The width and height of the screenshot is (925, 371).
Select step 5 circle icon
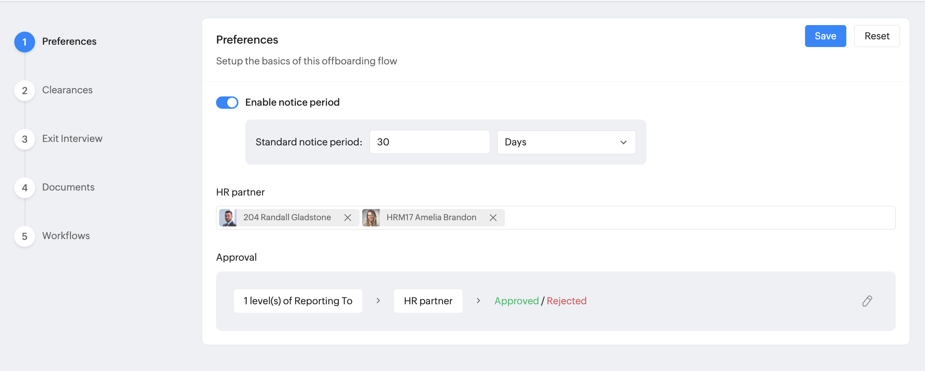click(25, 236)
